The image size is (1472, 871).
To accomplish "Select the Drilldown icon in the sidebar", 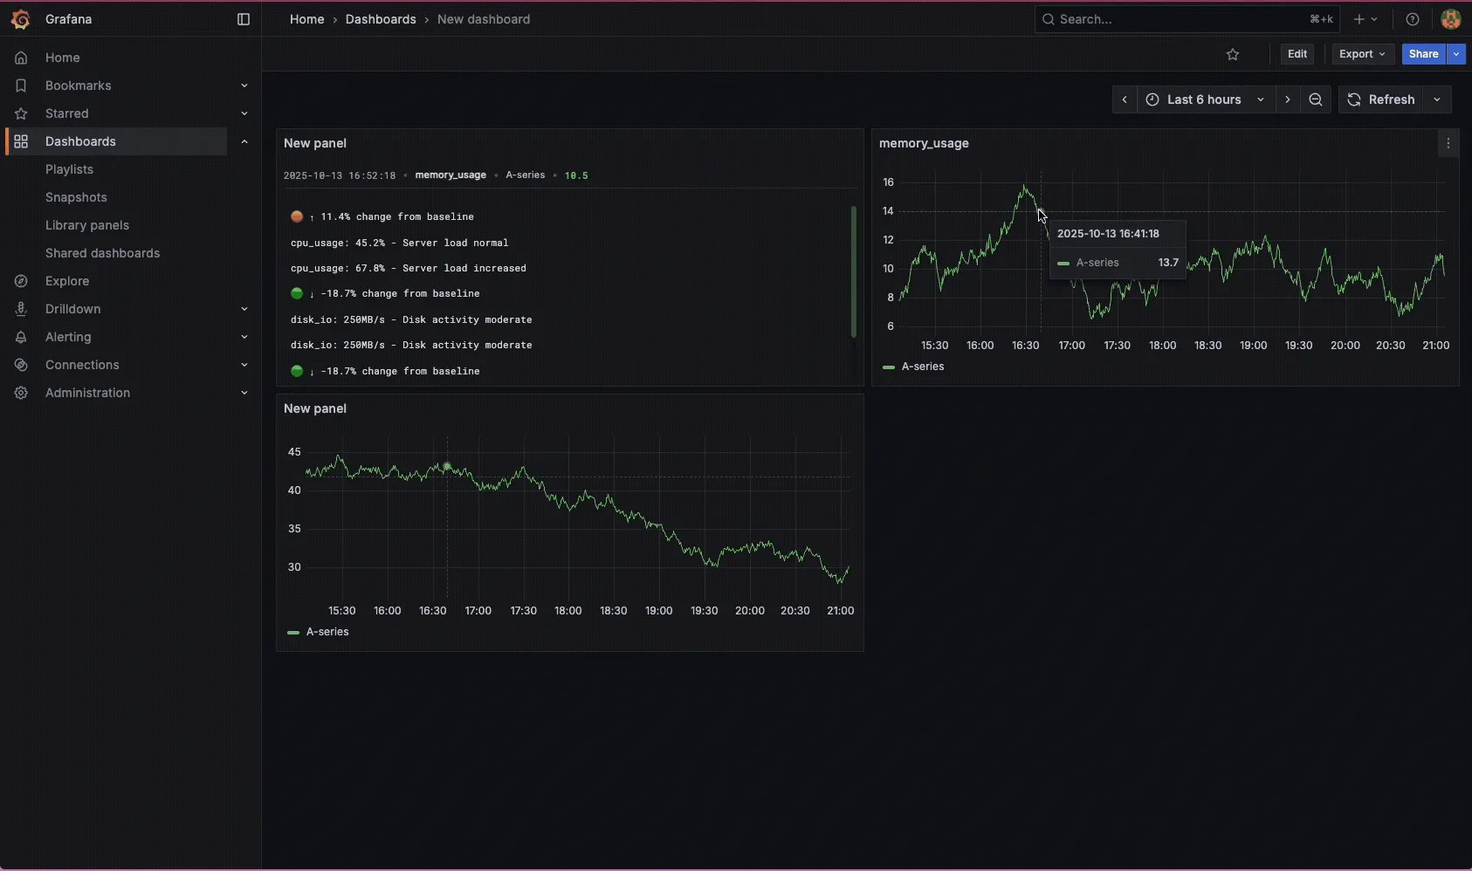I will [x=20, y=309].
